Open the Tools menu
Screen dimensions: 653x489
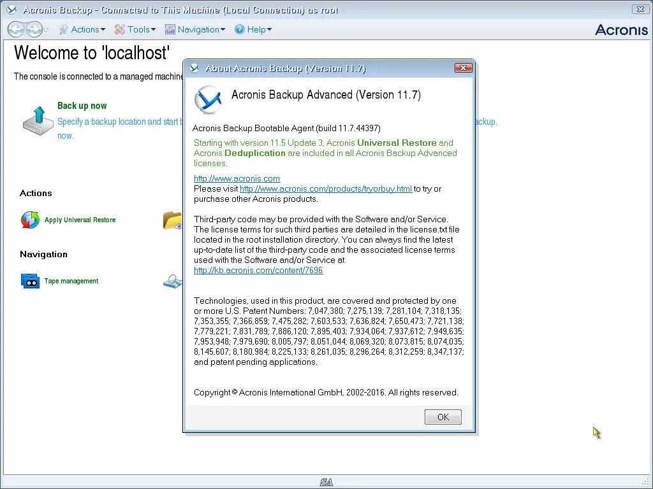[x=141, y=29]
